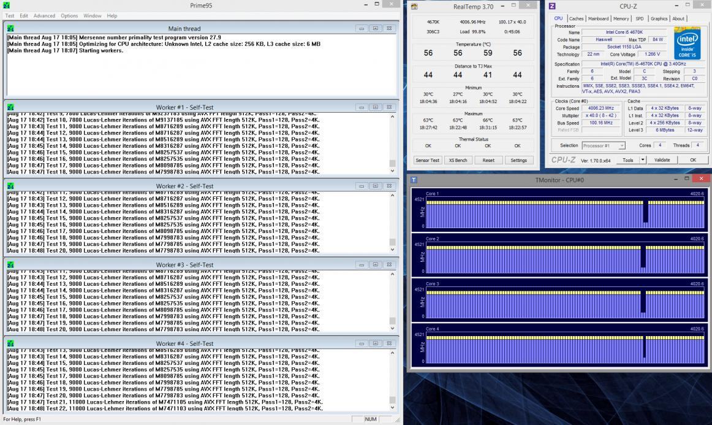The width and height of the screenshot is (712, 425).
Task: Click Worker #4 scrollbar down arrow
Action: [x=392, y=407]
